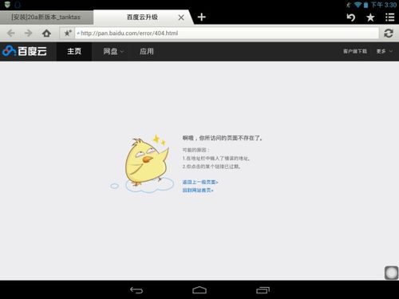
Task: Open bookmarks with the top-right star icon
Action: 370,18
